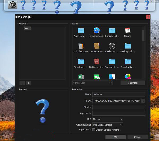
Task: Choose the Dictionary.ico icon
Action: [x=96, y=61]
